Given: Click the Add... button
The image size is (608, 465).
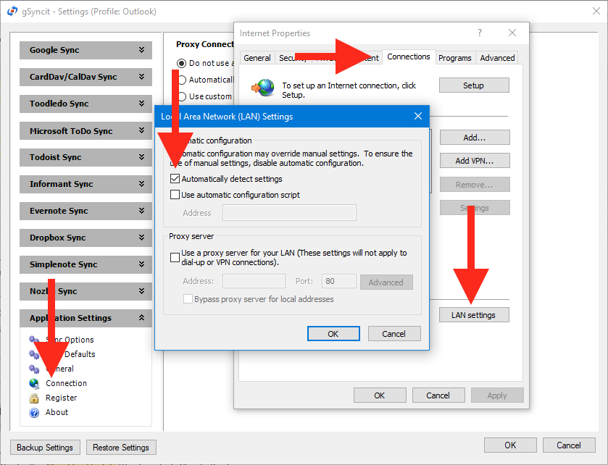Looking at the screenshot, I should tap(474, 138).
